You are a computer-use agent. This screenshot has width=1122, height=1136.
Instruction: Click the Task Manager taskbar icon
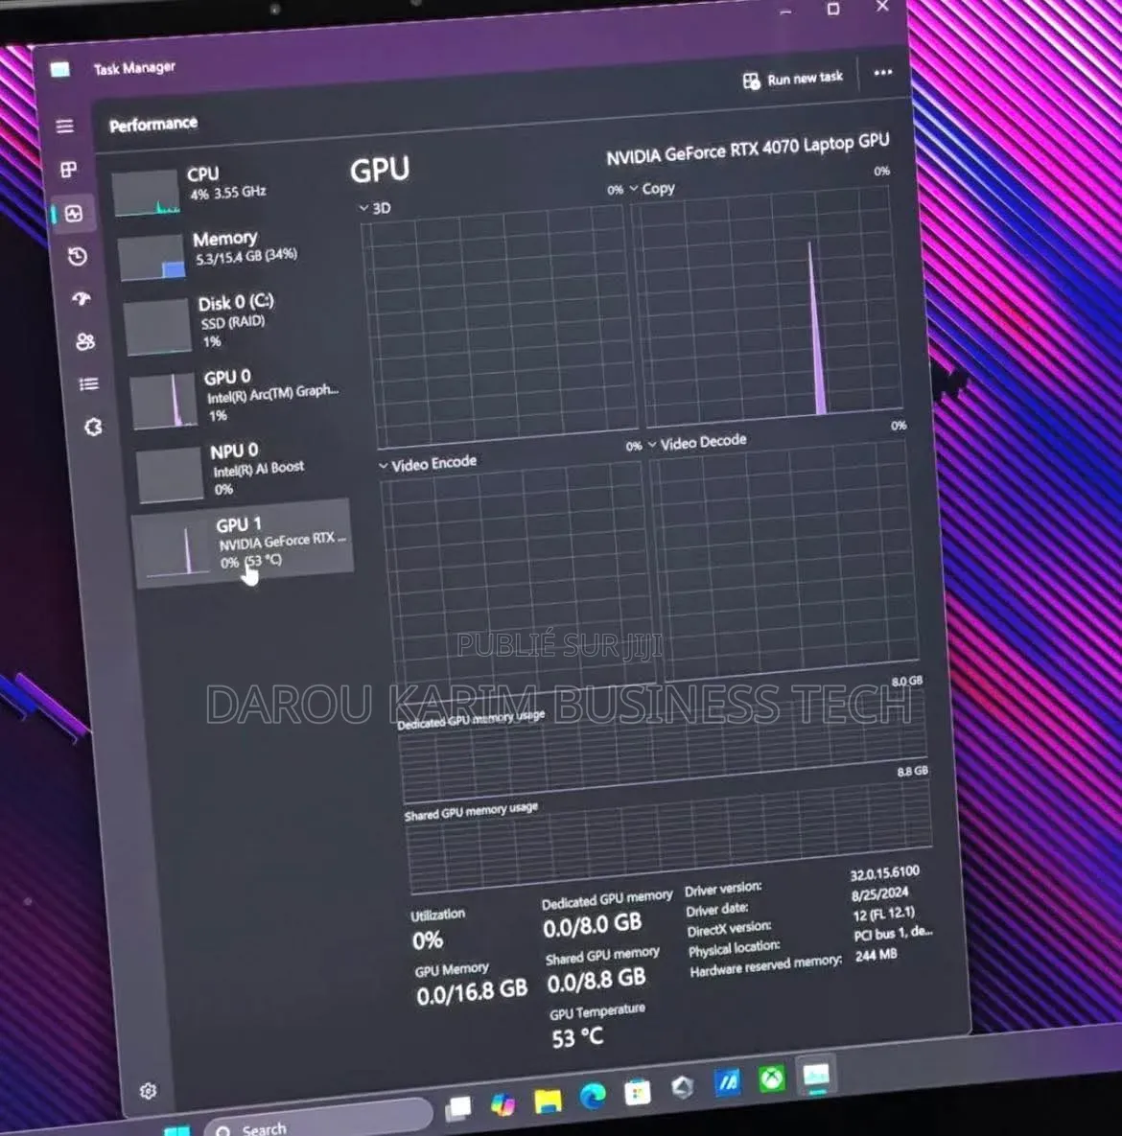(815, 1076)
